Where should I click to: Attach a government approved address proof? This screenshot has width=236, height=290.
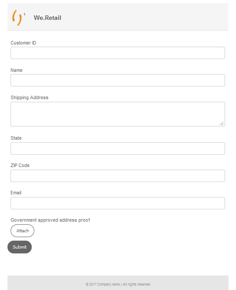(22, 231)
